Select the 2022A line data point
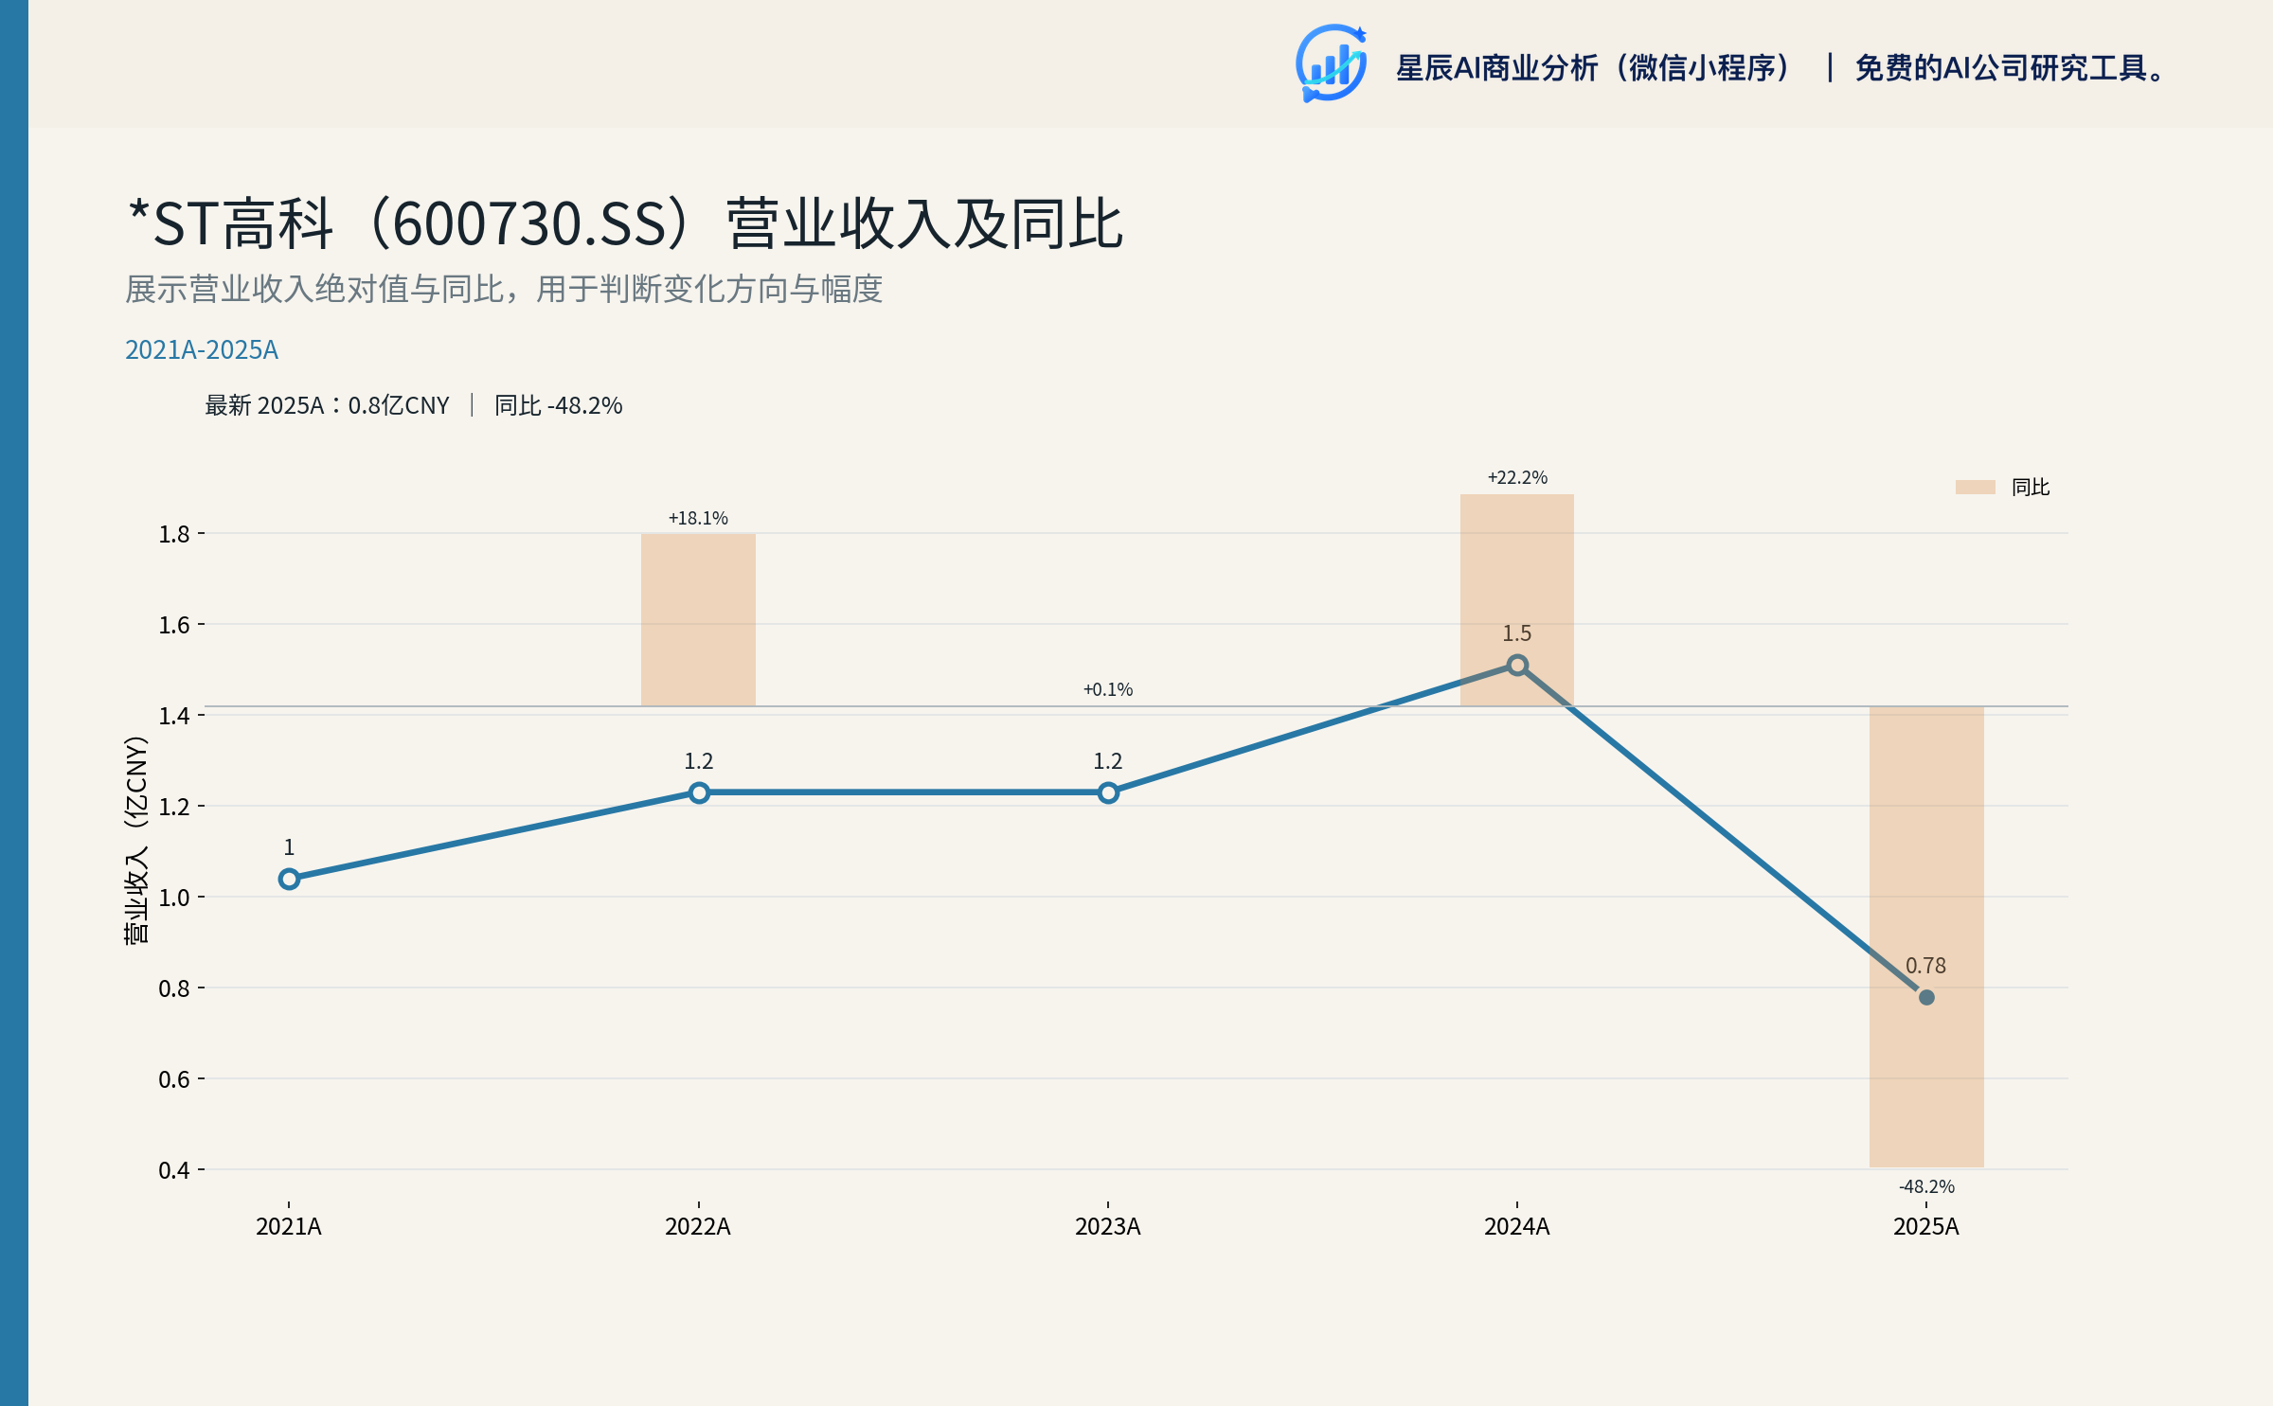Viewport: 2273px width, 1406px height. [x=699, y=792]
